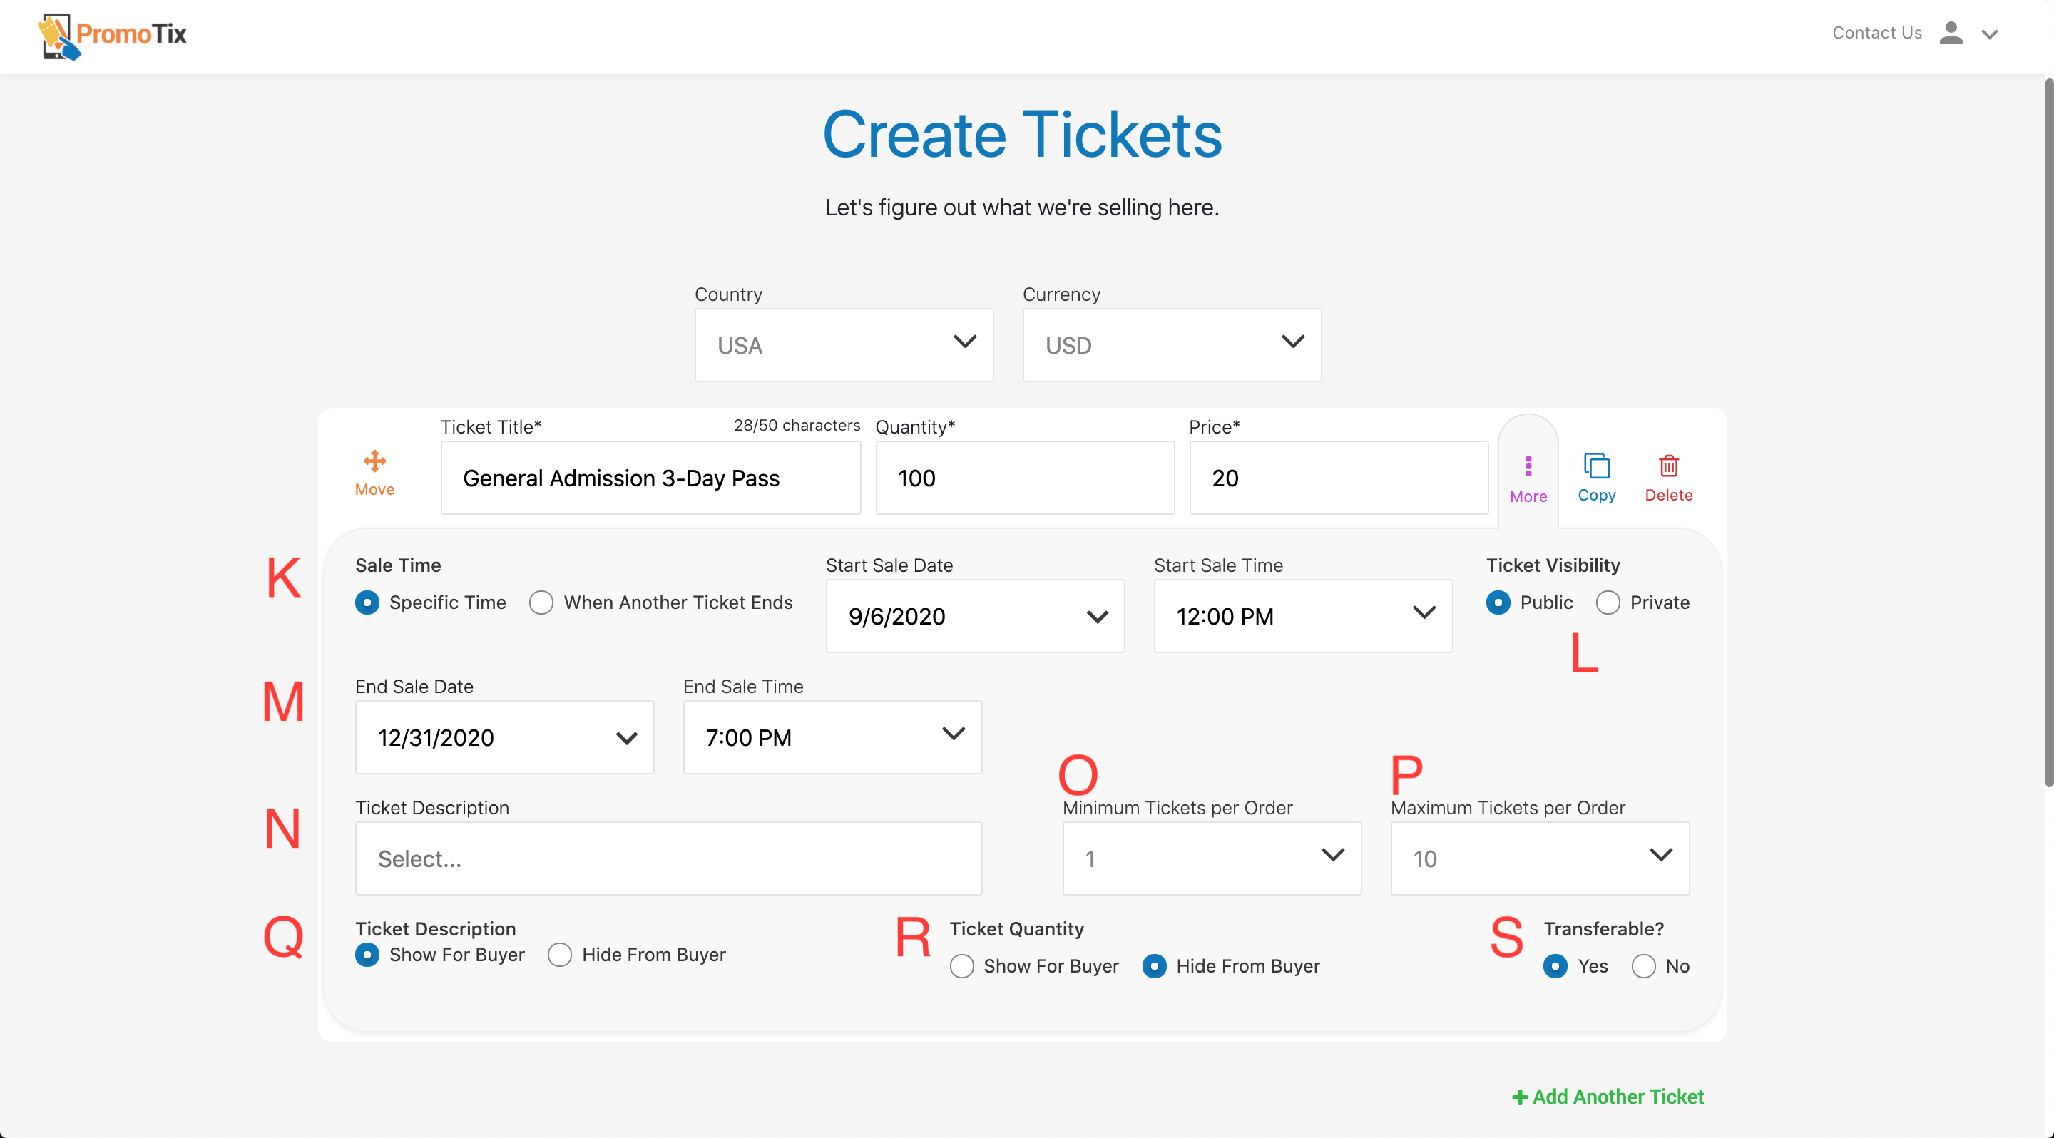
Task: Open Maximum Tickets per Order dropdown
Action: click(1539, 858)
